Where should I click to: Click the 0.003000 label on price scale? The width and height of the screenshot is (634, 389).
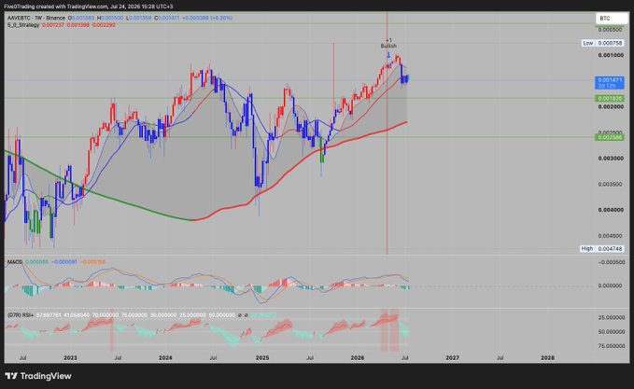pos(610,159)
